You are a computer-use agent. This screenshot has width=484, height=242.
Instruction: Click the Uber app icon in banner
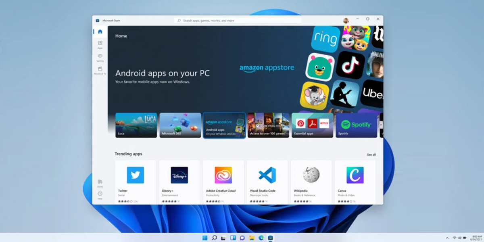click(372, 94)
